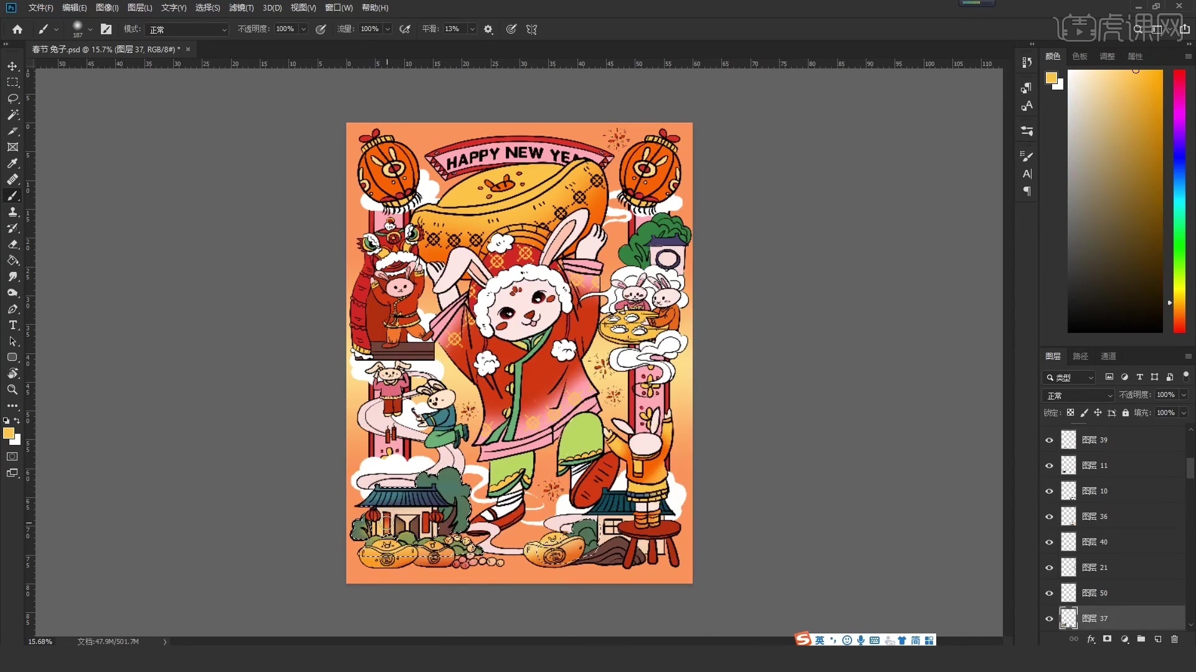Hide layer 10 visibility eye

coord(1049,491)
